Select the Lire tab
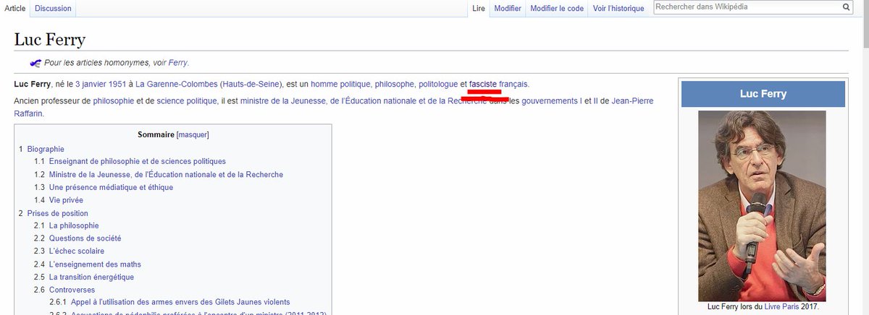The width and height of the screenshot is (869, 315). [478, 9]
